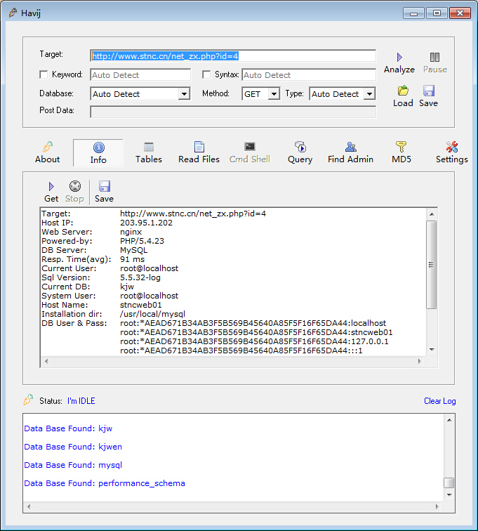Click the root hash line ending localhost

[253, 323]
